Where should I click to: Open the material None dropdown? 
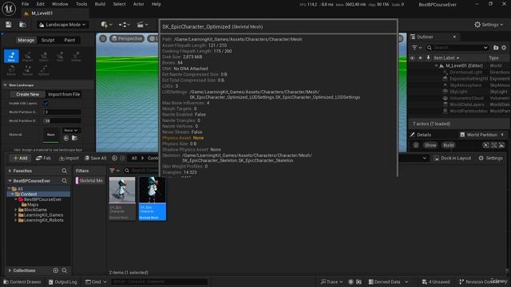point(71,131)
